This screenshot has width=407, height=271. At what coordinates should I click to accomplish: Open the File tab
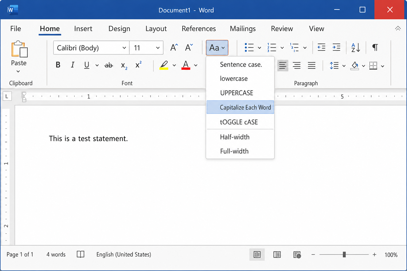click(x=16, y=29)
